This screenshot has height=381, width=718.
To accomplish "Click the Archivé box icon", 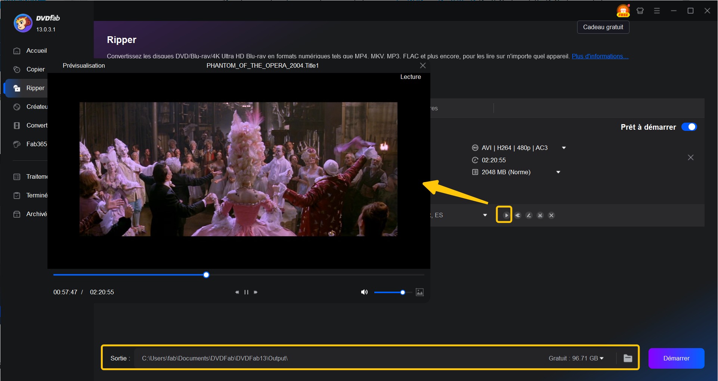I will tap(17, 214).
